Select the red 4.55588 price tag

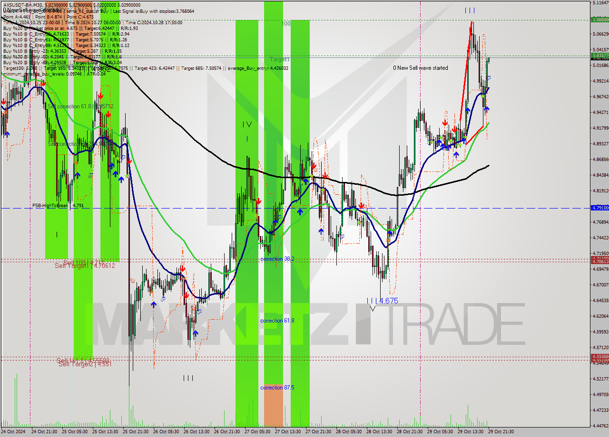point(599,356)
